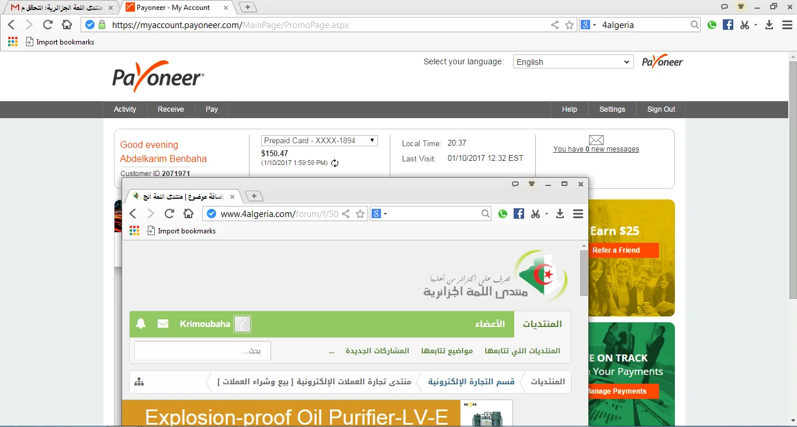Screen dimensions: 797x427
Task: Open the Activity menu
Action: click(x=125, y=109)
